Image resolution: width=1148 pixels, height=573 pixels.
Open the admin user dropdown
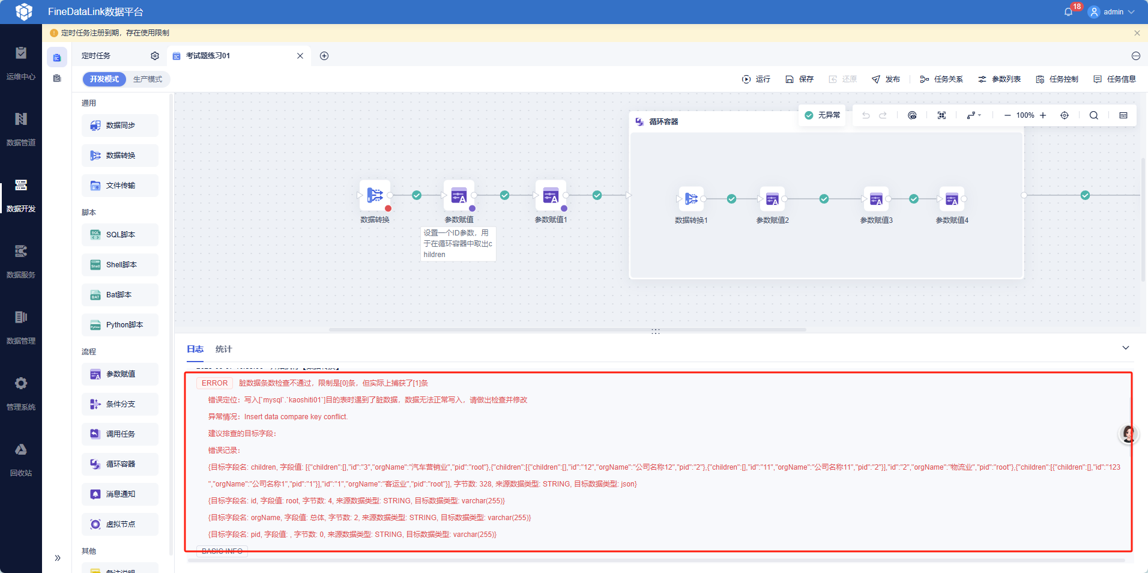1111,11
